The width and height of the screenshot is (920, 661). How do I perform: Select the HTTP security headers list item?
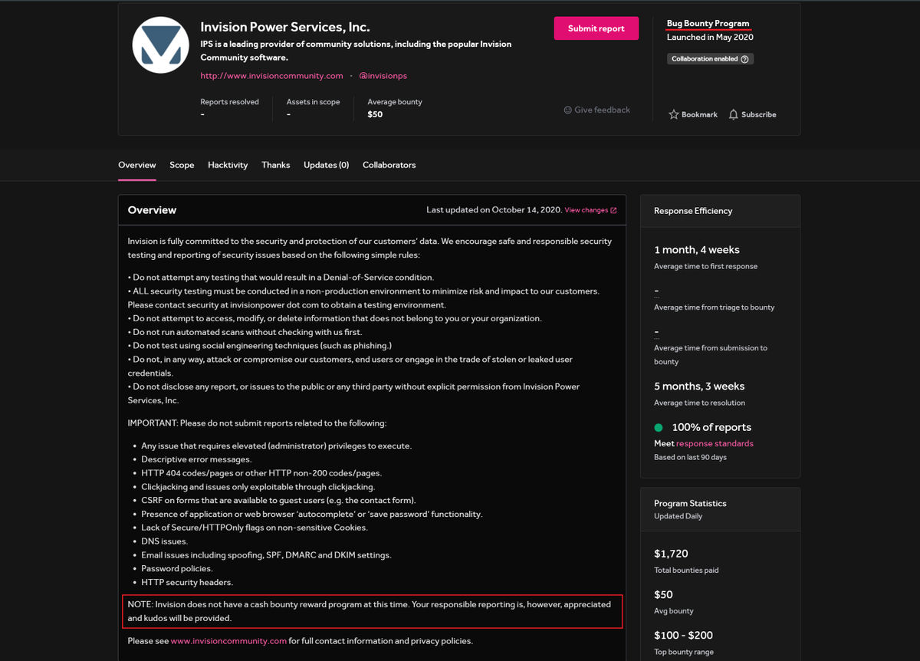tap(187, 583)
